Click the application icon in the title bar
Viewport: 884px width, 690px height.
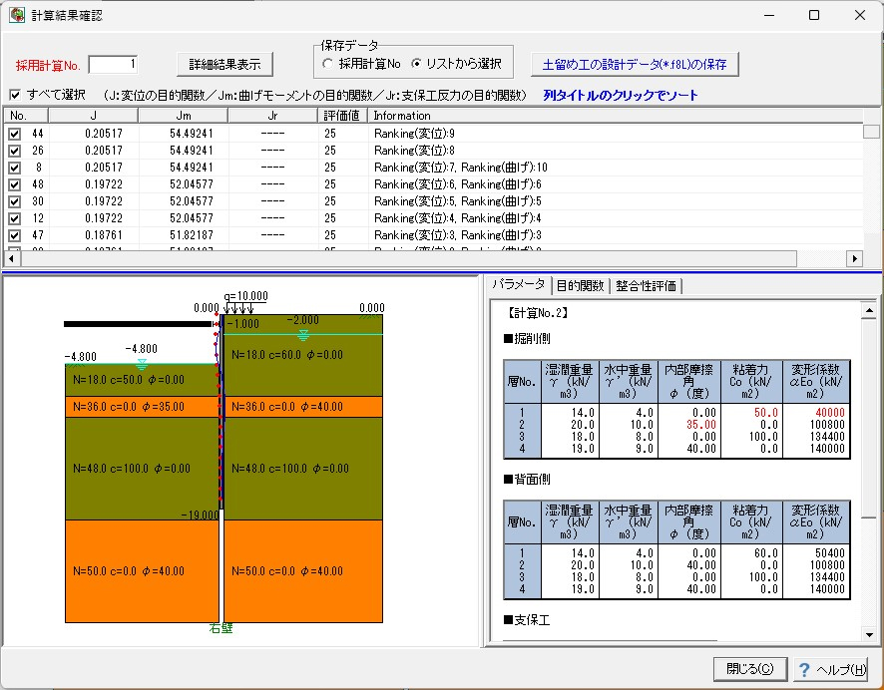click(x=17, y=15)
